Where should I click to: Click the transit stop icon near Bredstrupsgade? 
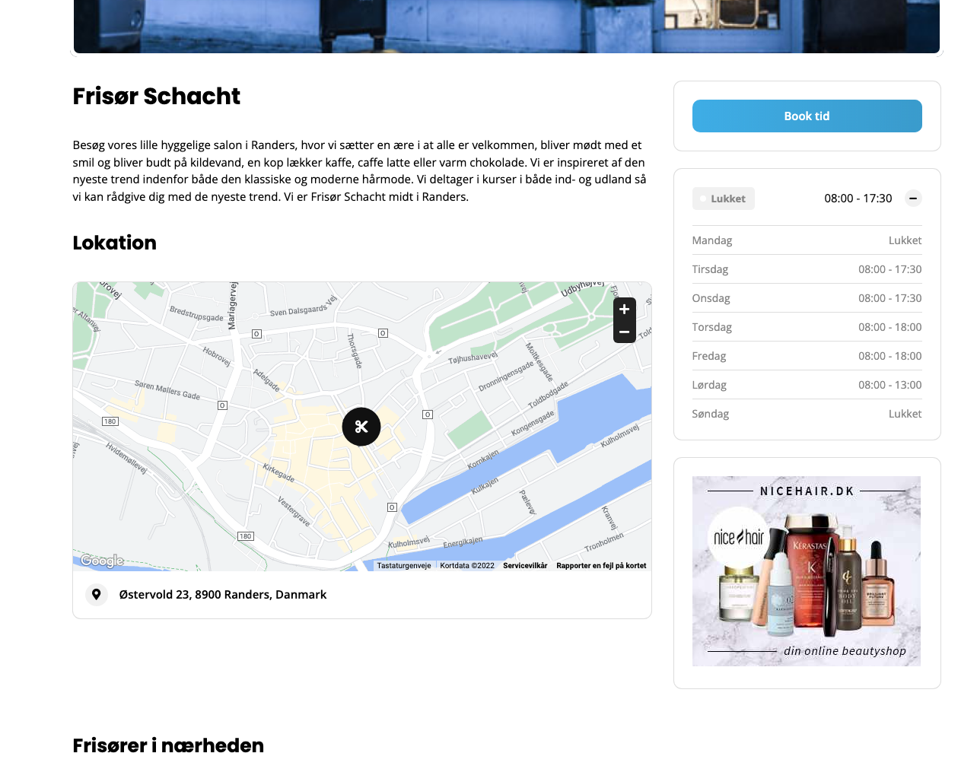pos(257,334)
